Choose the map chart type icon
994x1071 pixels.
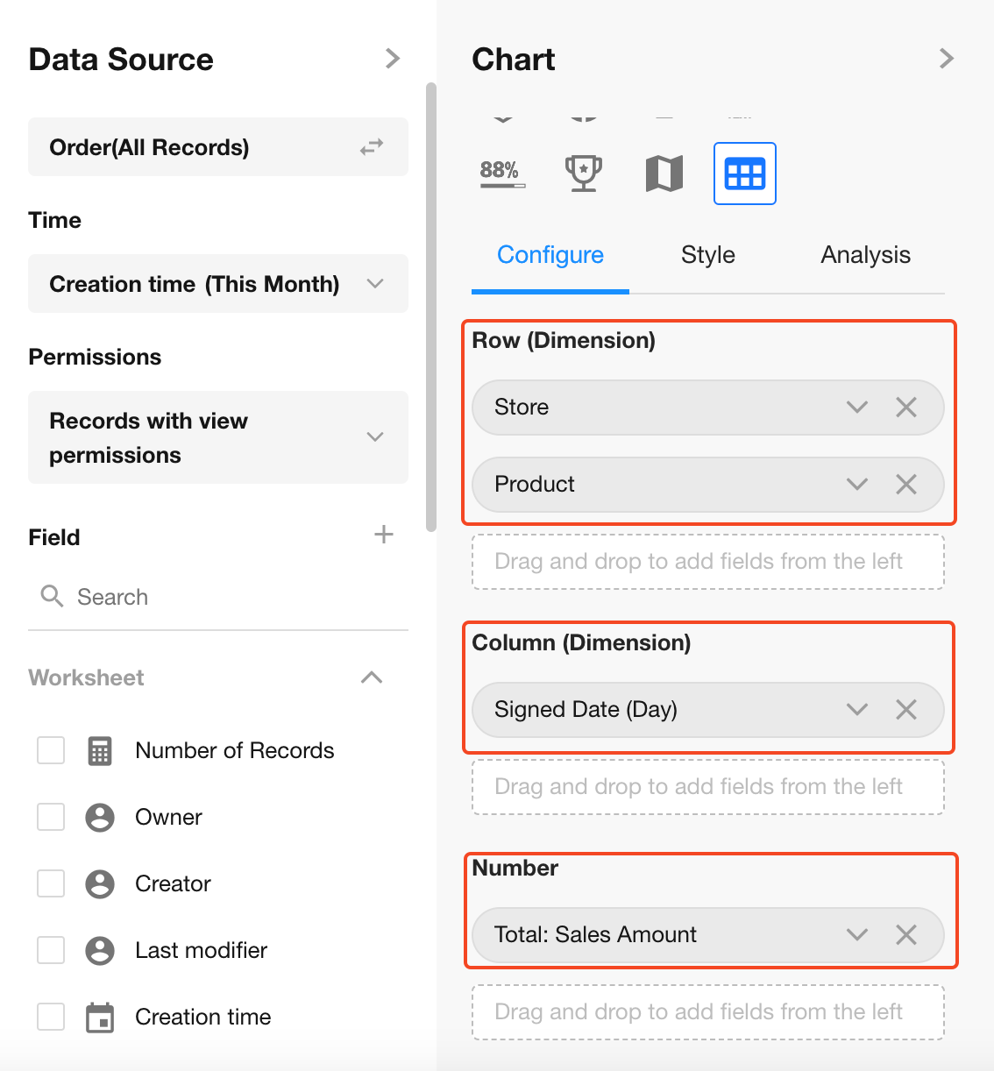point(664,174)
